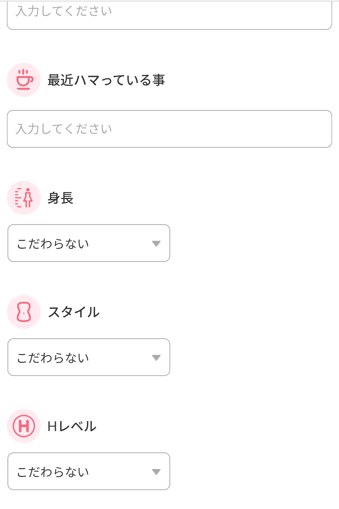
Task: Click the 身長 section label
Action: [60, 198]
